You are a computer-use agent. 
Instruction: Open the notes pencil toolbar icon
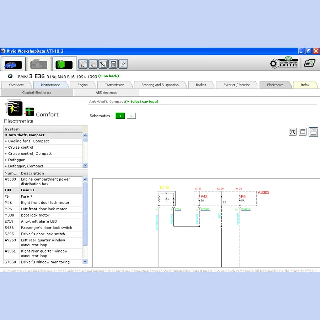point(103,64)
